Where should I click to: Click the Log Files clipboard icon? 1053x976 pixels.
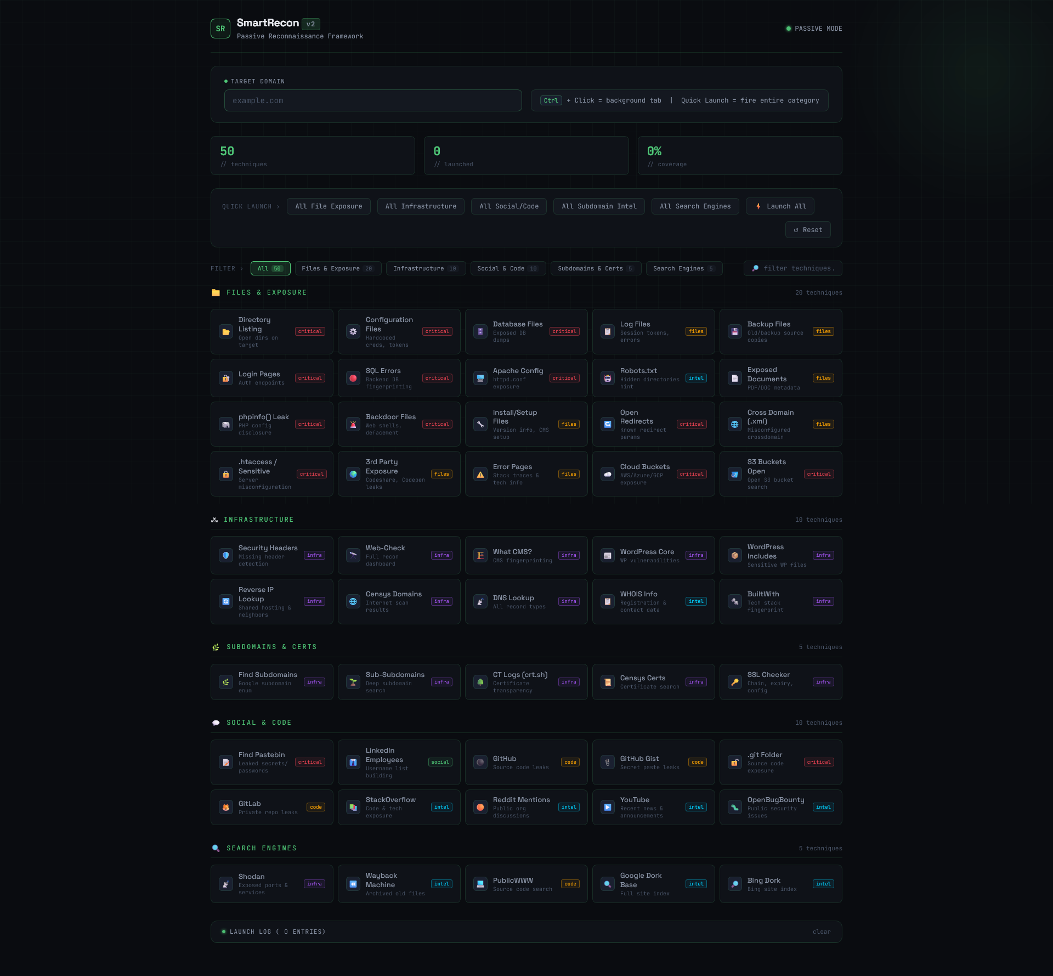(608, 331)
